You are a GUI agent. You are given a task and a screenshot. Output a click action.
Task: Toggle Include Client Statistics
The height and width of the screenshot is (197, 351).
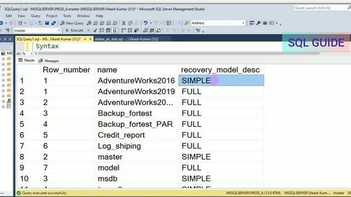tap(137, 31)
